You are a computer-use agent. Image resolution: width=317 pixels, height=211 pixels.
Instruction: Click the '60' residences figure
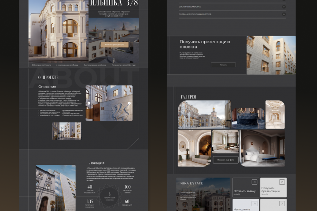[x=127, y=201]
